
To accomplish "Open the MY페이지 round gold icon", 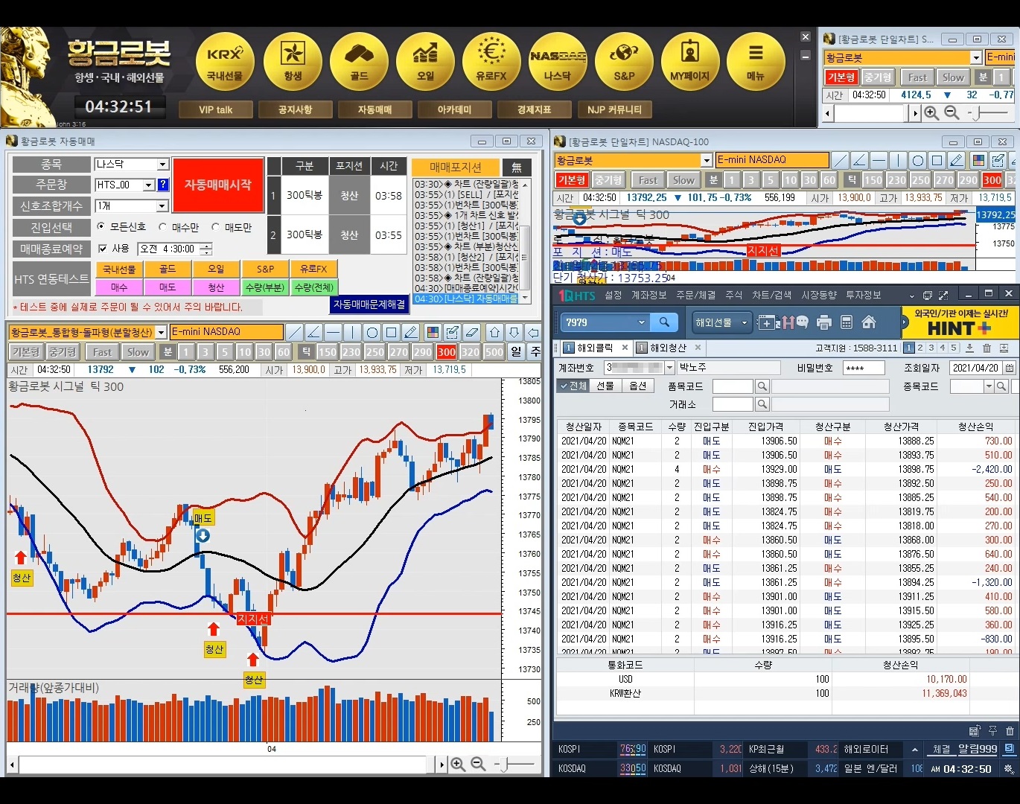I will (x=690, y=62).
